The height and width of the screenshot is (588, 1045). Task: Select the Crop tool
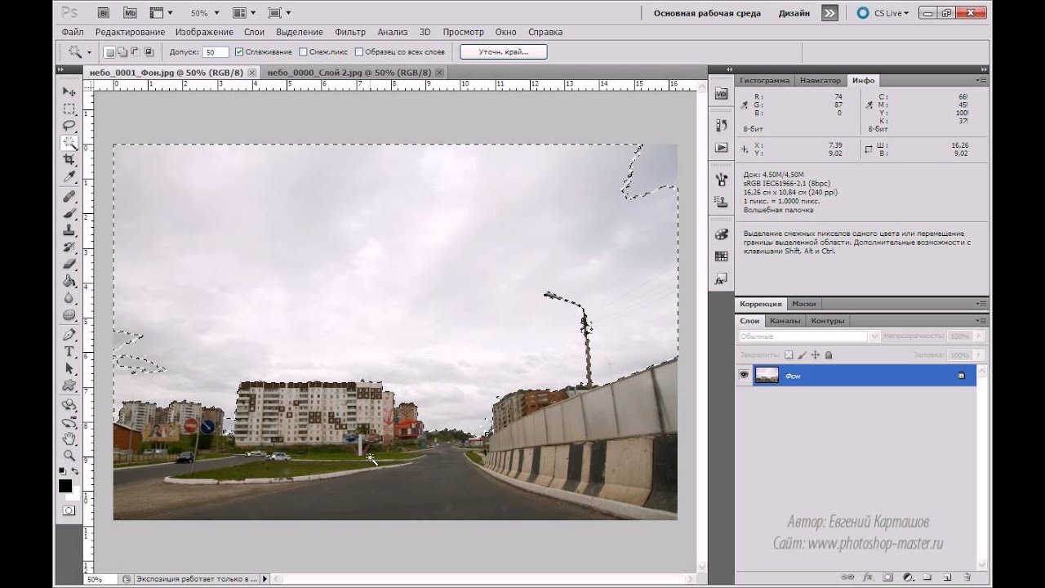pyautogui.click(x=69, y=160)
